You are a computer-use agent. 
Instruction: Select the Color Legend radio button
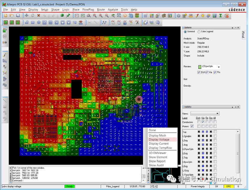(199, 32)
